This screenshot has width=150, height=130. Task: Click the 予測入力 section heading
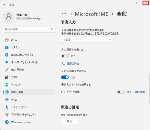[x=68, y=22]
